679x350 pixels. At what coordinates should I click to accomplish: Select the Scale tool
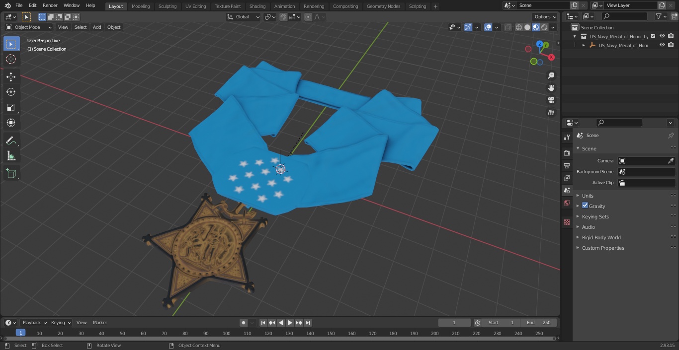click(11, 107)
